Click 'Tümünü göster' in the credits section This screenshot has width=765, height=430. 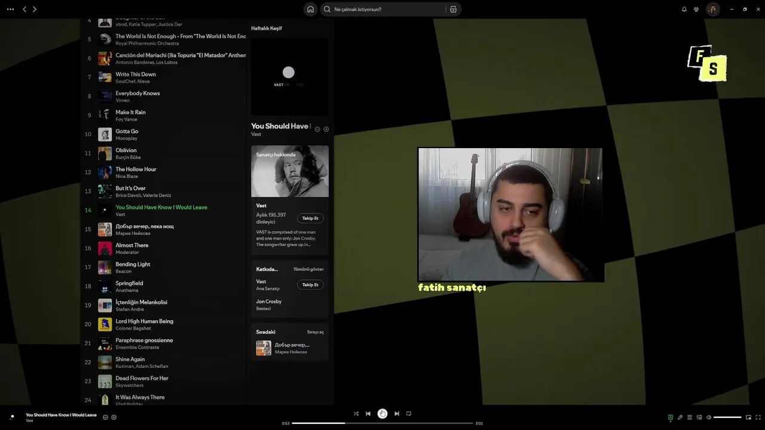(x=308, y=269)
